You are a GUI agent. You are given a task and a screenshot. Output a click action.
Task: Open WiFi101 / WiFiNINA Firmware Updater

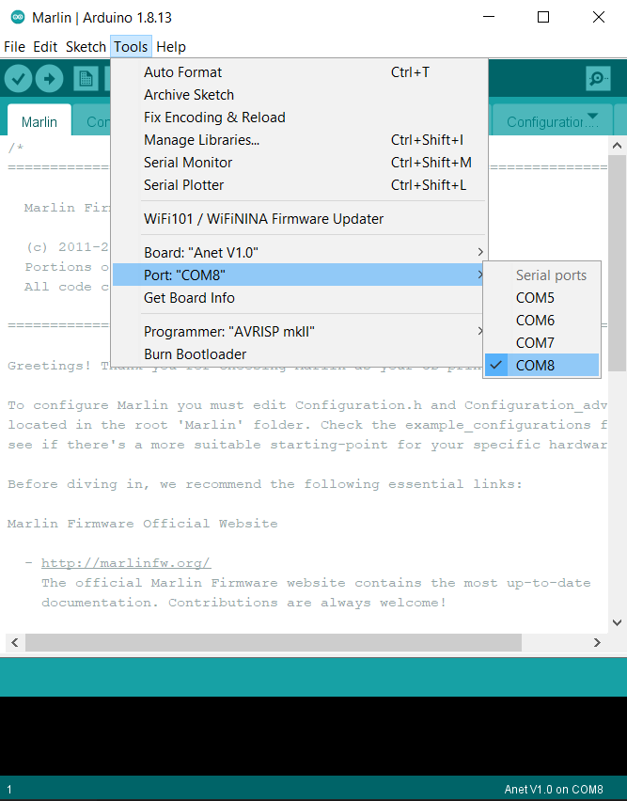pyautogui.click(x=299, y=219)
